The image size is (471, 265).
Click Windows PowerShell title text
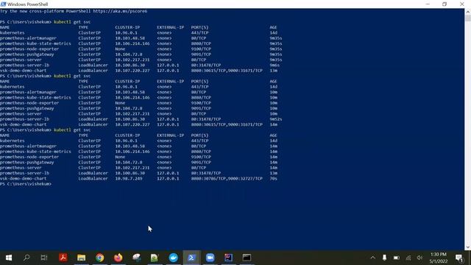click(28, 4)
